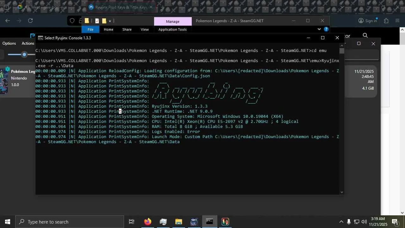The height and width of the screenshot is (228, 405).
Task: Reload the browser page
Action: (x=30, y=21)
